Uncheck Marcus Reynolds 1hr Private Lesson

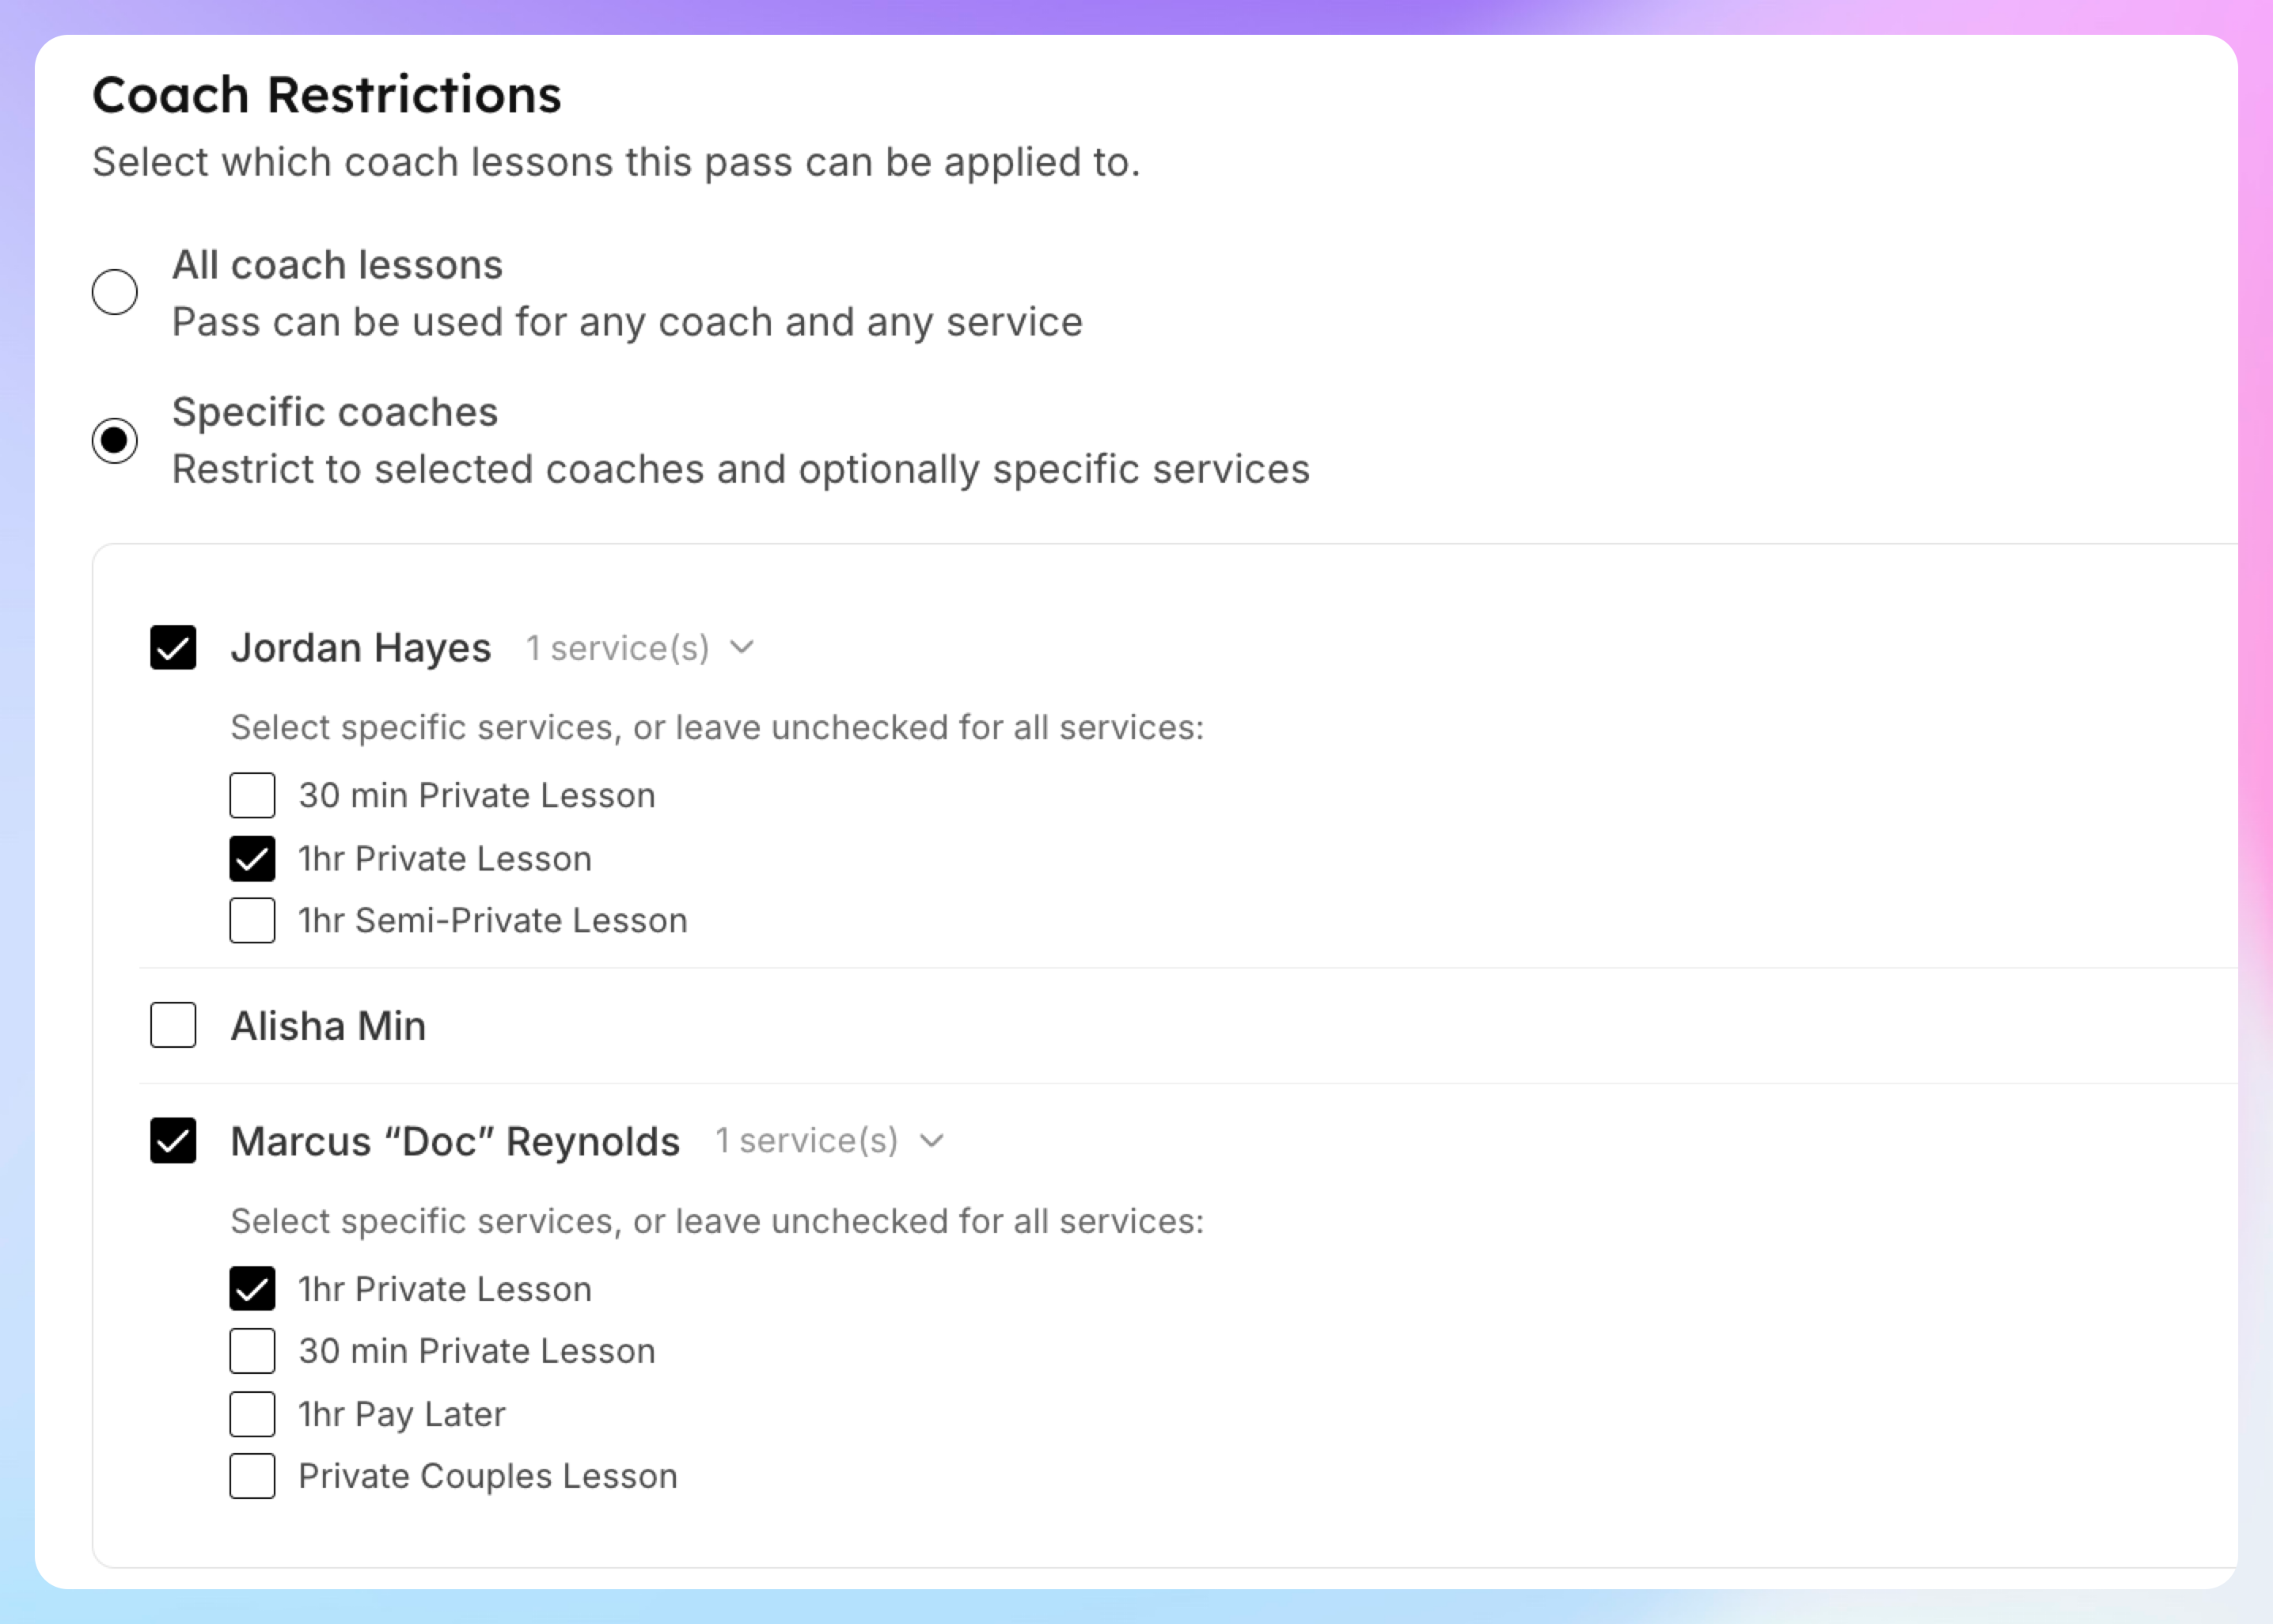pyautogui.click(x=252, y=1289)
